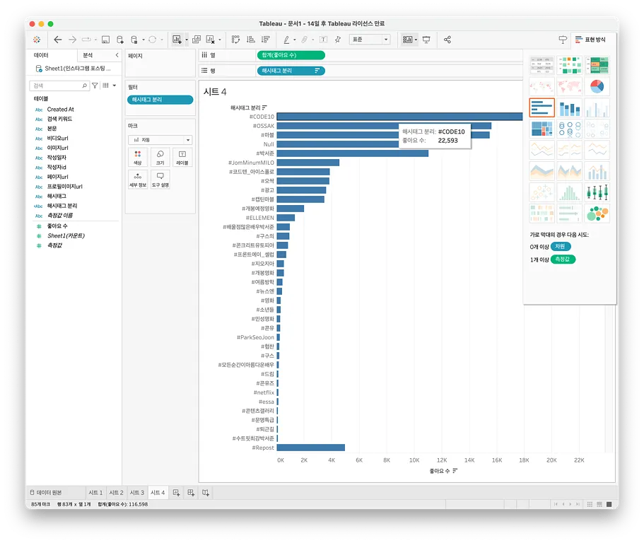
Task: Click the new worksheet icon beside 시트 4
Action: pyautogui.click(x=177, y=492)
